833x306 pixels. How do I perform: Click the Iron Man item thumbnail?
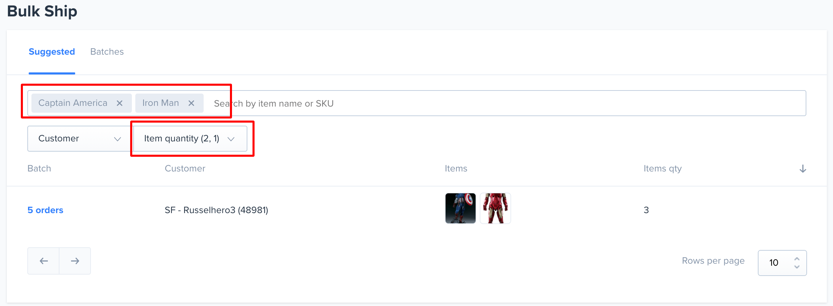click(x=495, y=208)
